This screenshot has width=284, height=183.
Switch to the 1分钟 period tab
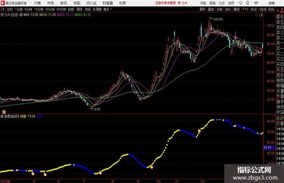[x=19, y=9]
